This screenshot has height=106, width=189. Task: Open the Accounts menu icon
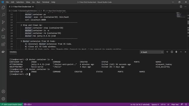[x=3, y=92]
